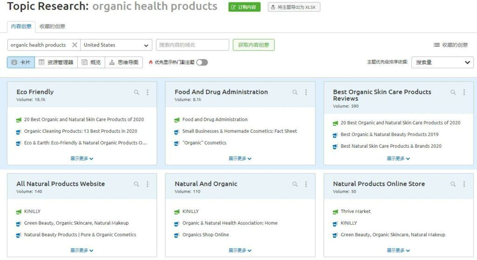Export topics to XLSX
477x260 pixels.
click(294, 7)
